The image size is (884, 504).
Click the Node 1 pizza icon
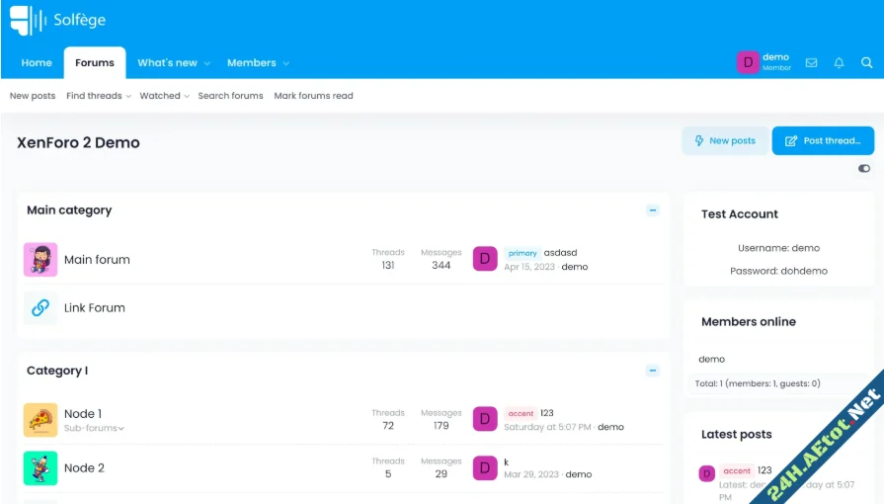(40, 420)
